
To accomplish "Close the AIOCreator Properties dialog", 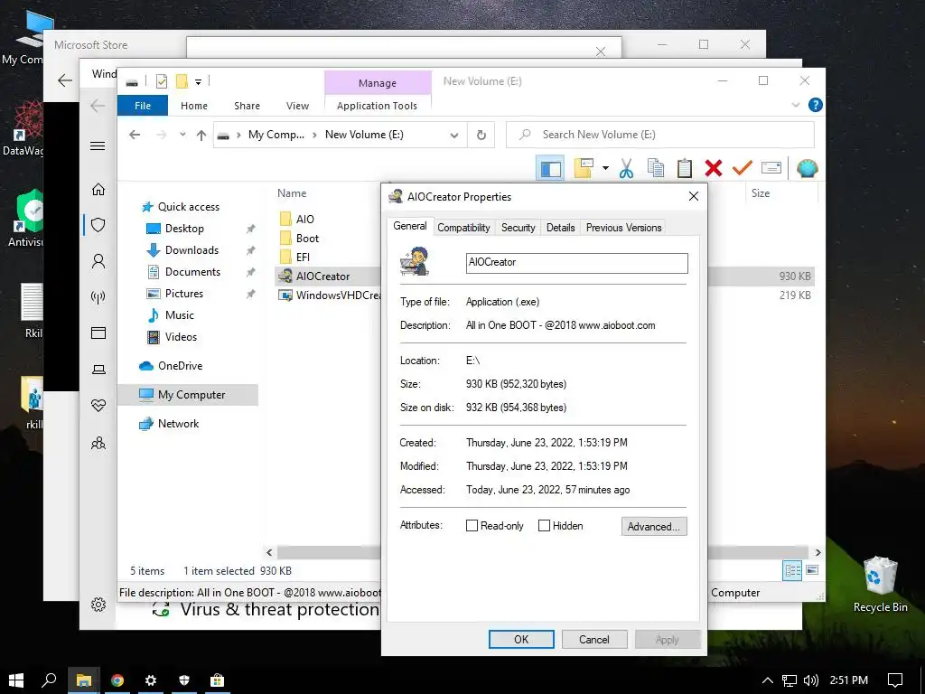I will (694, 196).
